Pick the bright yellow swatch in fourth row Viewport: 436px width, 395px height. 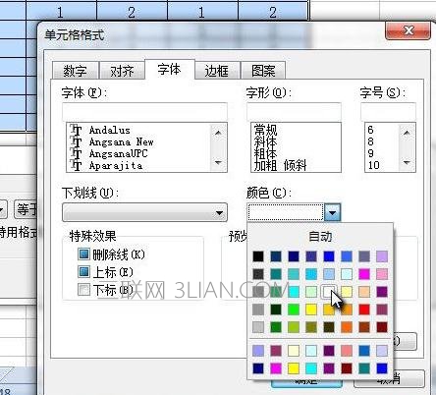click(x=311, y=310)
